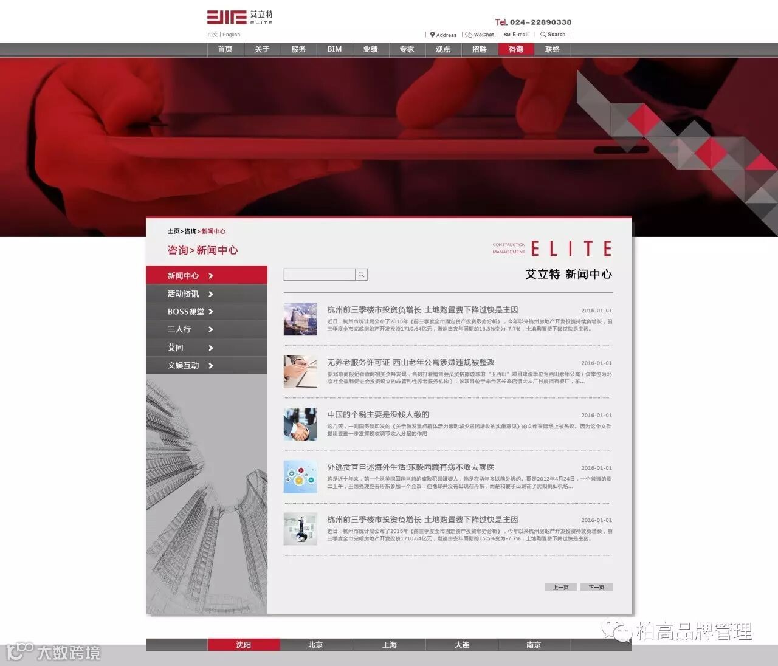Click the Address location pin icon
This screenshot has width=778, height=666.
(x=433, y=35)
